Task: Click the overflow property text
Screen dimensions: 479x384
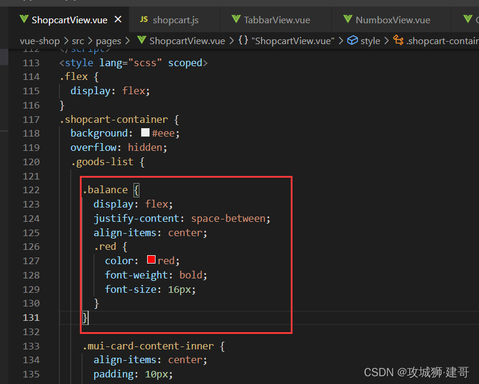Action: (94, 148)
